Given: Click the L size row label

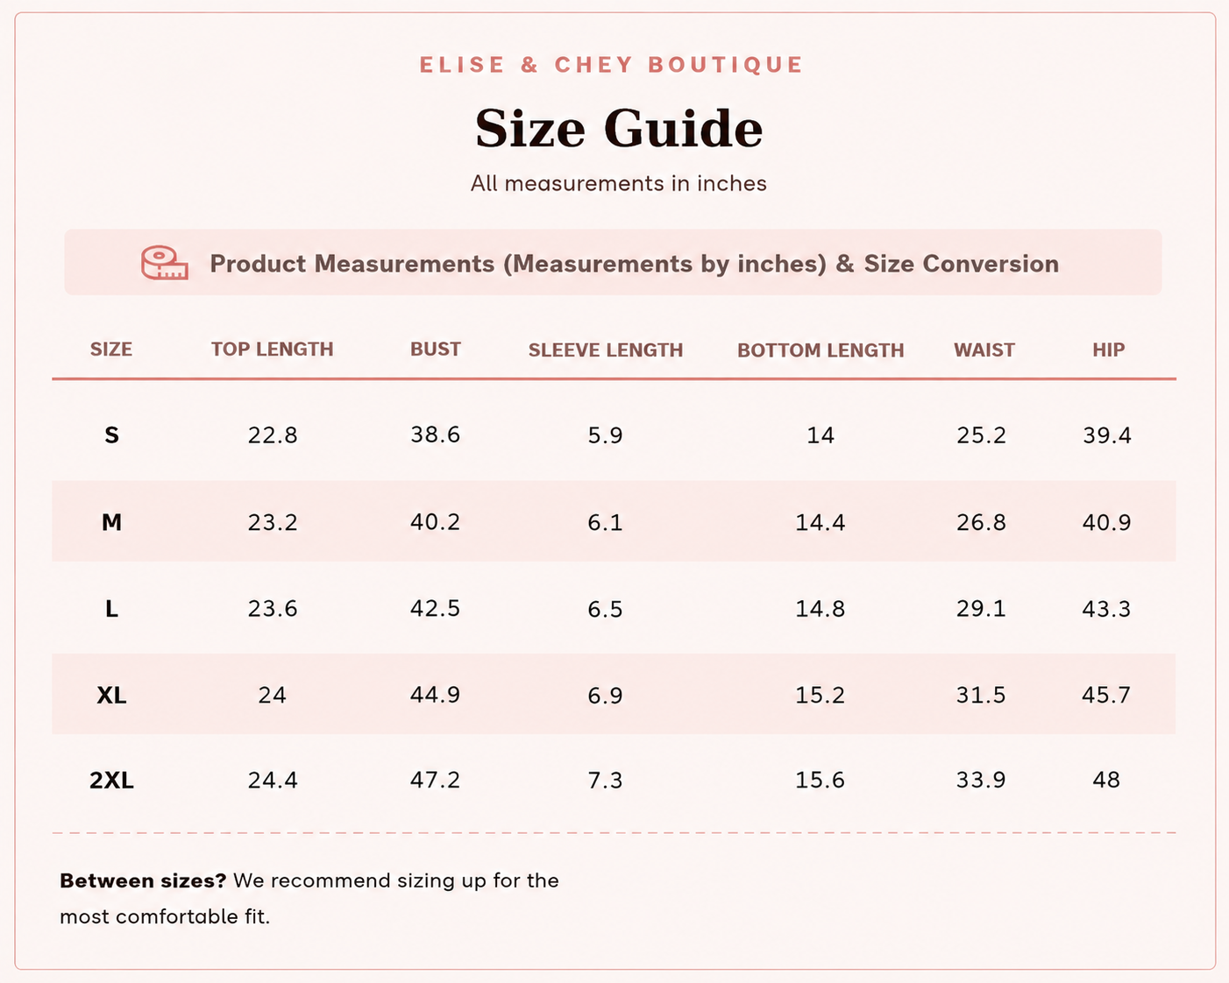Looking at the screenshot, I should [111, 608].
